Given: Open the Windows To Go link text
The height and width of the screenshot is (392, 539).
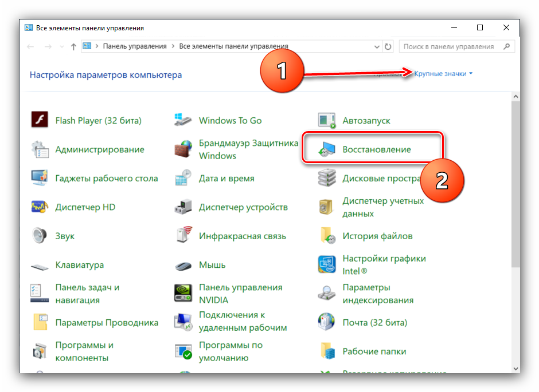Looking at the screenshot, I should pyautogui.click(x=230, y=121).
